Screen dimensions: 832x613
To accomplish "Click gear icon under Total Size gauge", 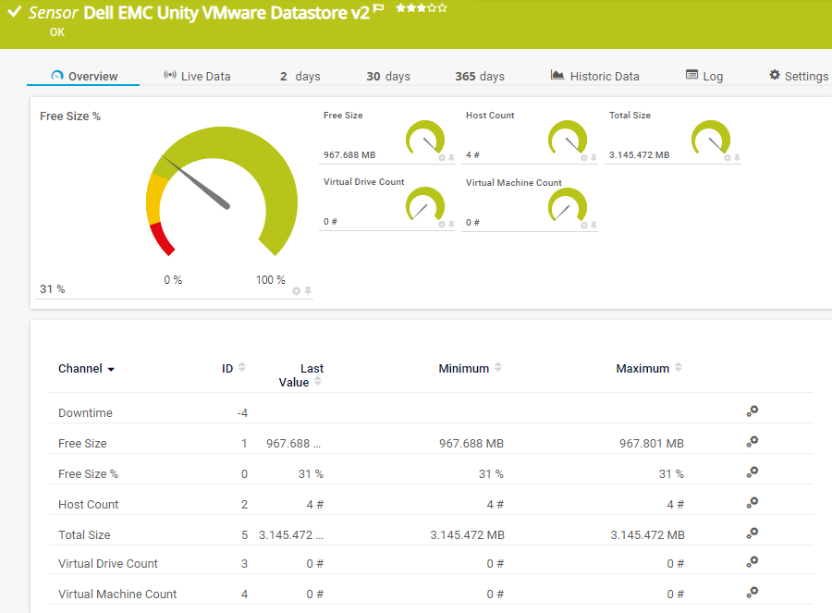I will point(727,158).
